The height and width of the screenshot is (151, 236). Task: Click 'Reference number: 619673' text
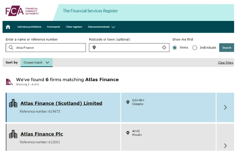click(x=40, y=111)
